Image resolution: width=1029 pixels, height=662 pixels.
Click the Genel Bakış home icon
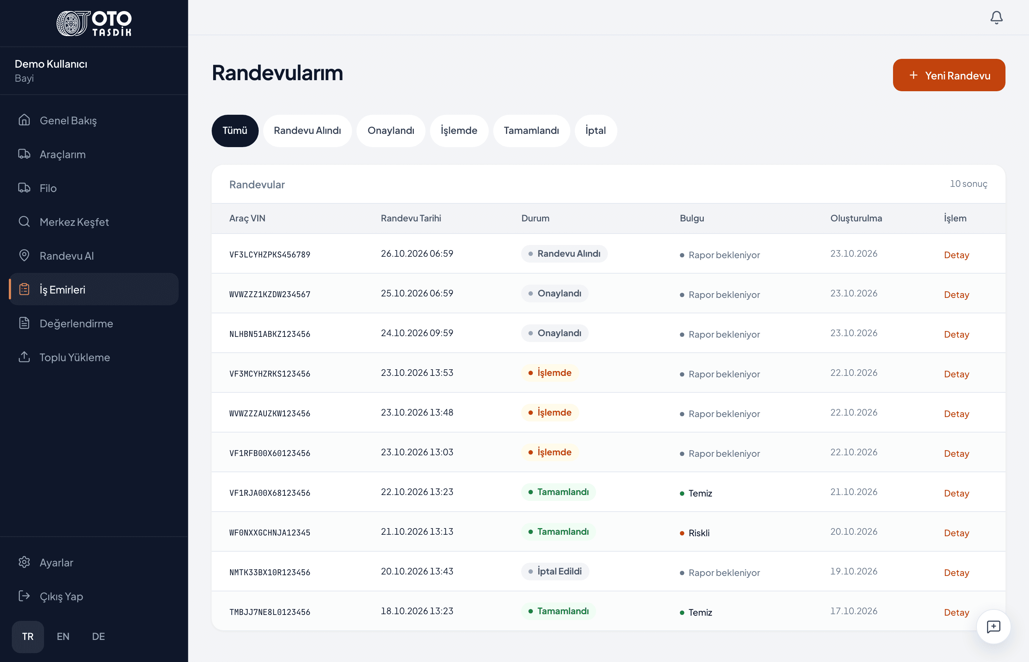pos(25,120)
